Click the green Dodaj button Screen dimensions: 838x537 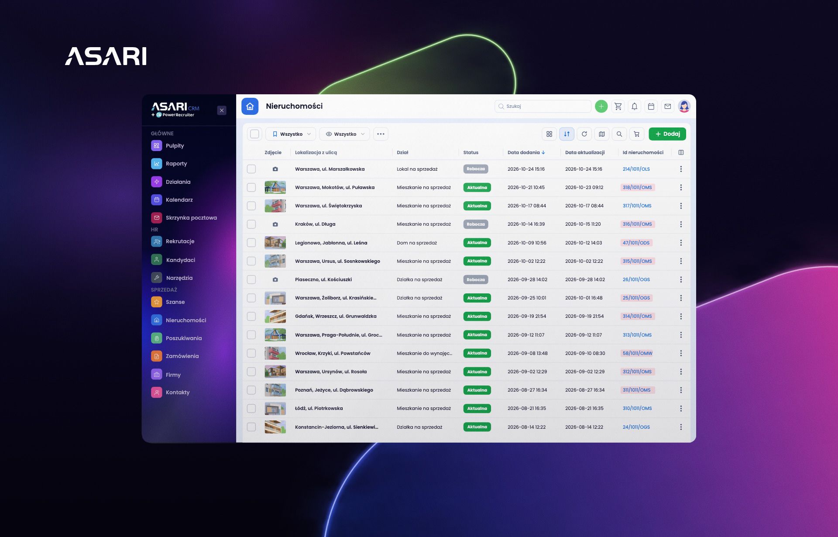(667, 134)
